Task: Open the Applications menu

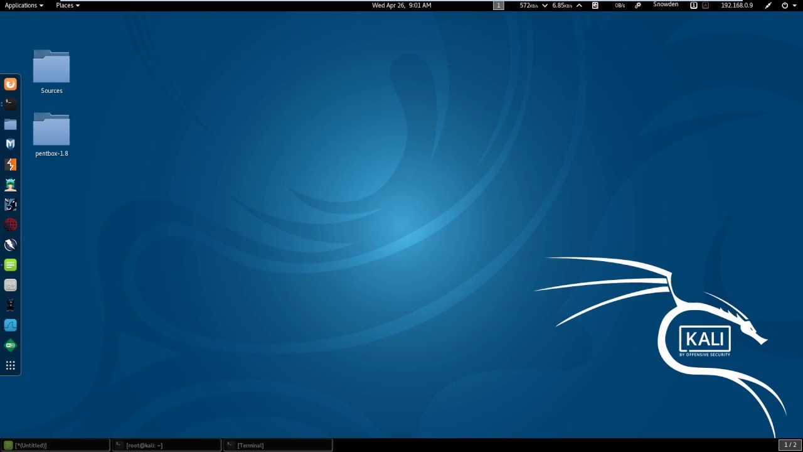Action: click(x=24, y=5)
